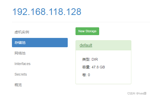Click the 类型 label in default panel
Screen dimensions: 150x97
point(86,59)
